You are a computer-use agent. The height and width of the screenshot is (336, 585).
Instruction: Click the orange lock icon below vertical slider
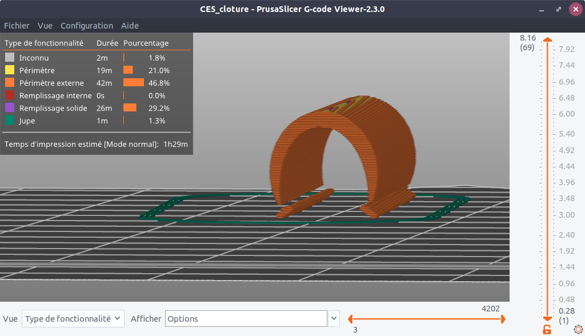tap(547, 329)
